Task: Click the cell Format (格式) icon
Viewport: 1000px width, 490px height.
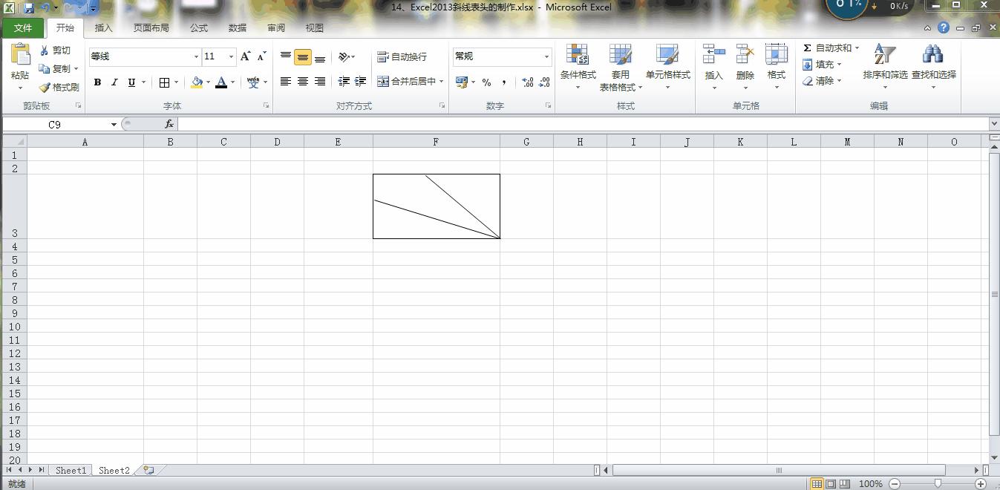Action: (x=777, y=54)
